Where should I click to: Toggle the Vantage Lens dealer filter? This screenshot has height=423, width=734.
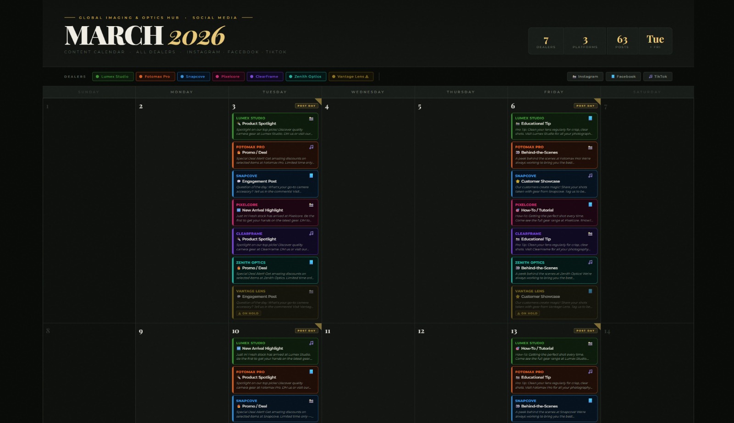pyautogui.click(x=351, y=77)
